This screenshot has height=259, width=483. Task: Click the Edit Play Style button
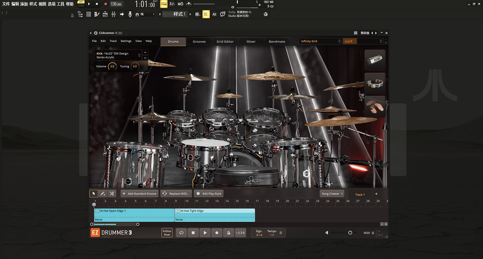(208, 194)
